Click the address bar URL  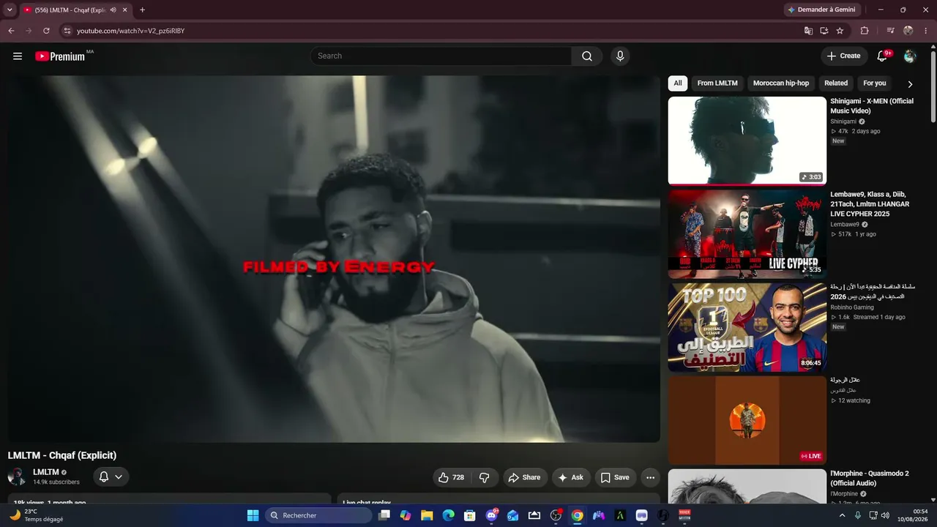[131, 31]
